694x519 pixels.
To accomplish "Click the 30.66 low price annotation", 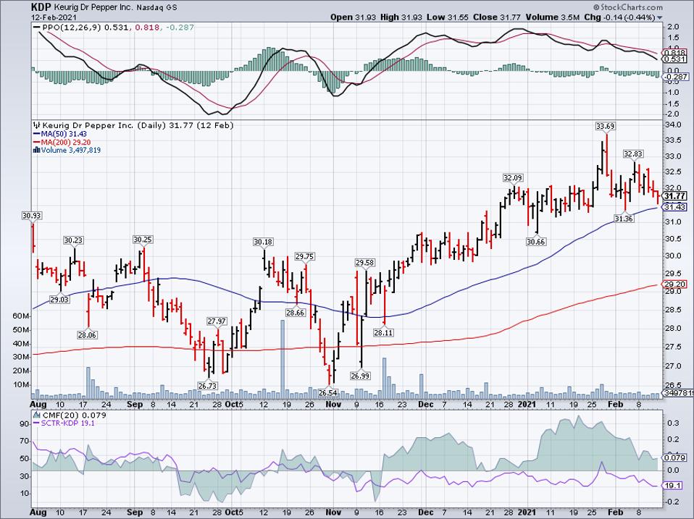I will 535,242.
